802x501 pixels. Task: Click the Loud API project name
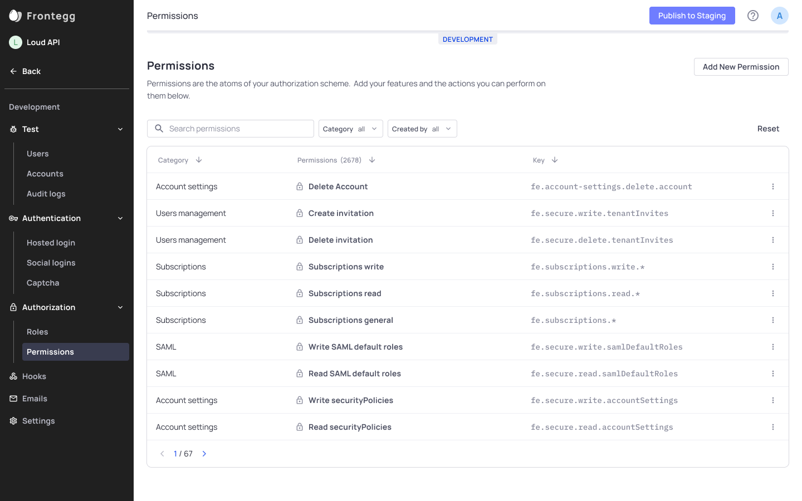[43, 42]
